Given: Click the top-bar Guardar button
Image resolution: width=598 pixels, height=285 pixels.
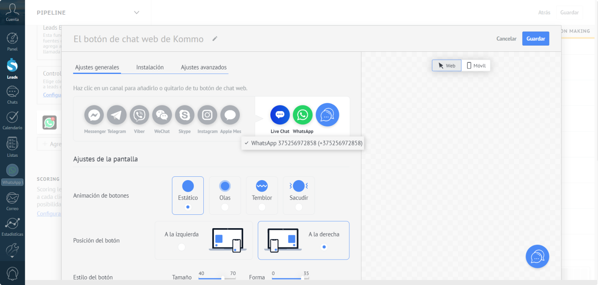Looking at the screenshot, I should [x=570, y=13].
